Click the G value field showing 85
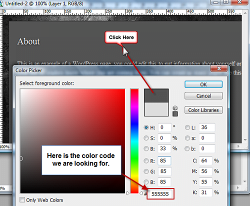 pyautogui.click(x=164, y=171)
